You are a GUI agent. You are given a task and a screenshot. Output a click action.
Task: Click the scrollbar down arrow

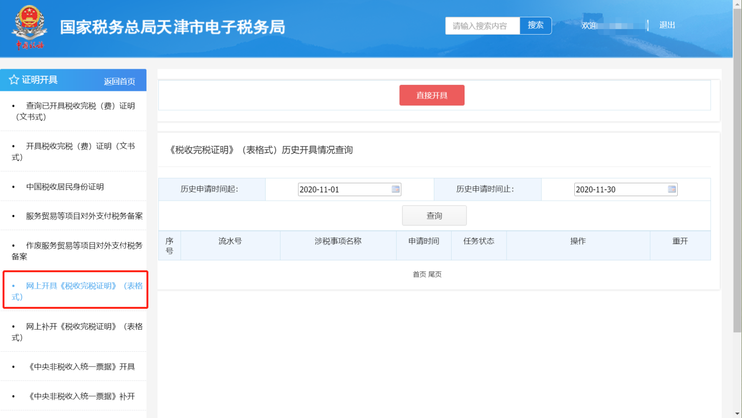[738, 414]
